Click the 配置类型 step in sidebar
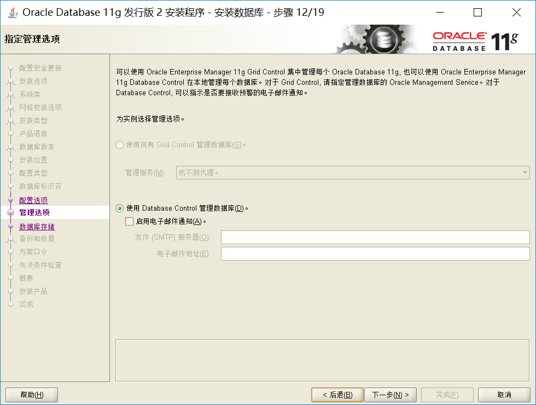The height and width of the screenshot is (405, 536). [33, 173]
